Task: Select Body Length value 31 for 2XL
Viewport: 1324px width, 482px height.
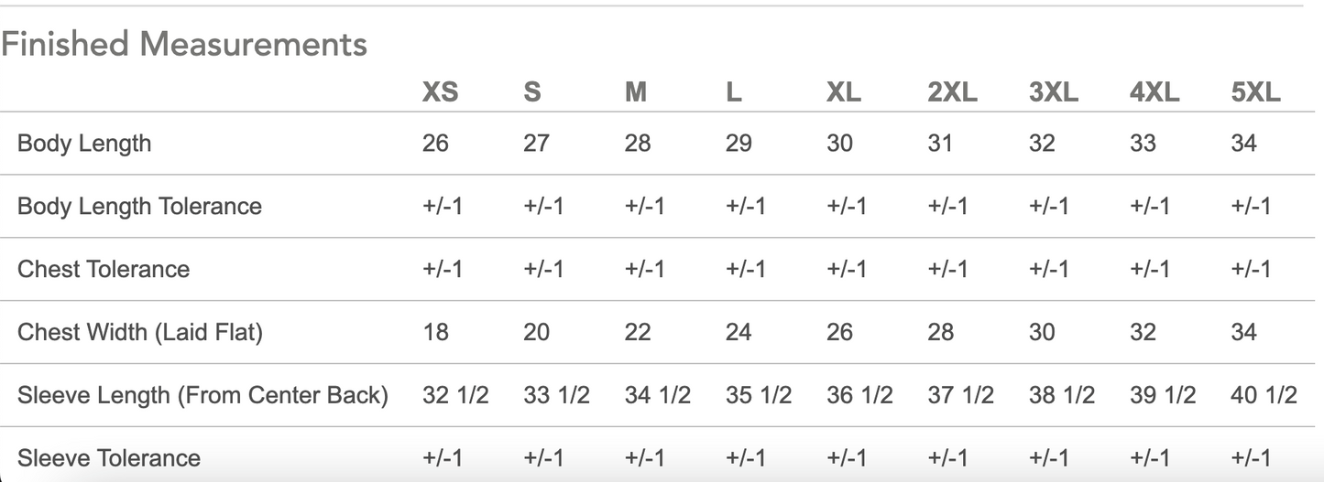Action: tap(940, 144)
